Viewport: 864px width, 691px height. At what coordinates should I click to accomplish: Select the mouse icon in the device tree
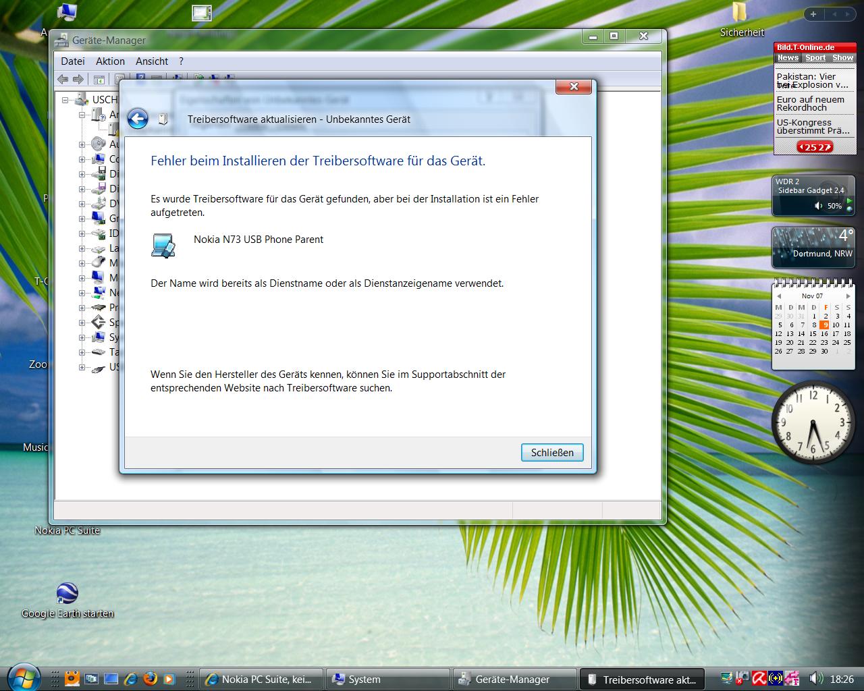tap(99, 262)
